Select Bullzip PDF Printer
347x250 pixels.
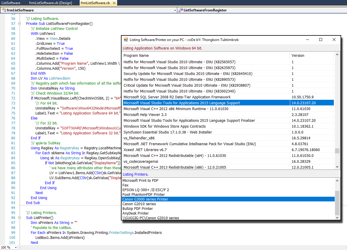click(228, 208)
